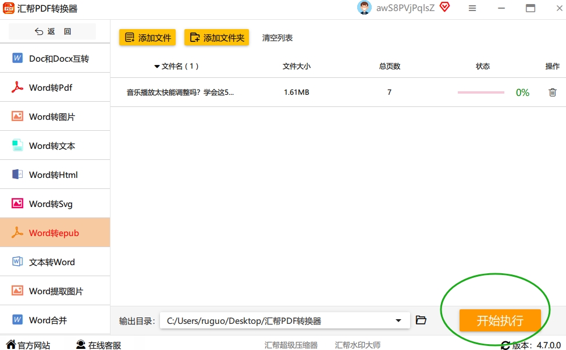Click the 状态 column header

pos(483,66)
